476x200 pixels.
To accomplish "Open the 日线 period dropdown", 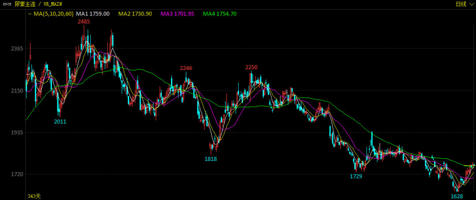I will coord(461,4).
